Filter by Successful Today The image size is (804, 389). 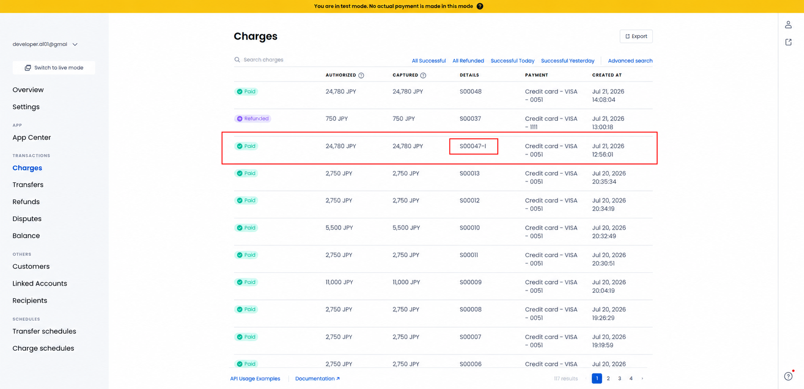[512, 61]
